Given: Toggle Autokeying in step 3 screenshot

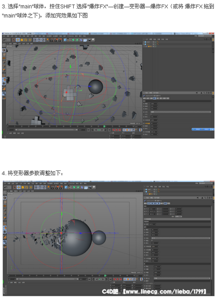Looking at the screenshot, I should click(117, 130).
